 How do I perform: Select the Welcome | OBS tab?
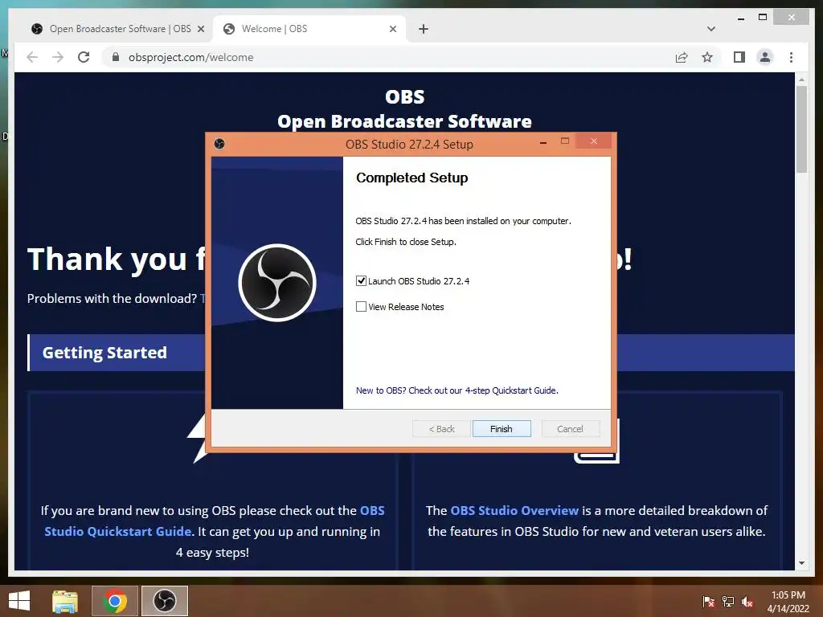click(309, 29)
